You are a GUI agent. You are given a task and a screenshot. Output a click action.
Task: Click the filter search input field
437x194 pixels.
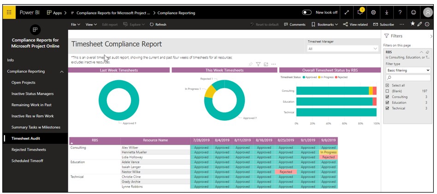pyautogui.click(x=407, y=78)
